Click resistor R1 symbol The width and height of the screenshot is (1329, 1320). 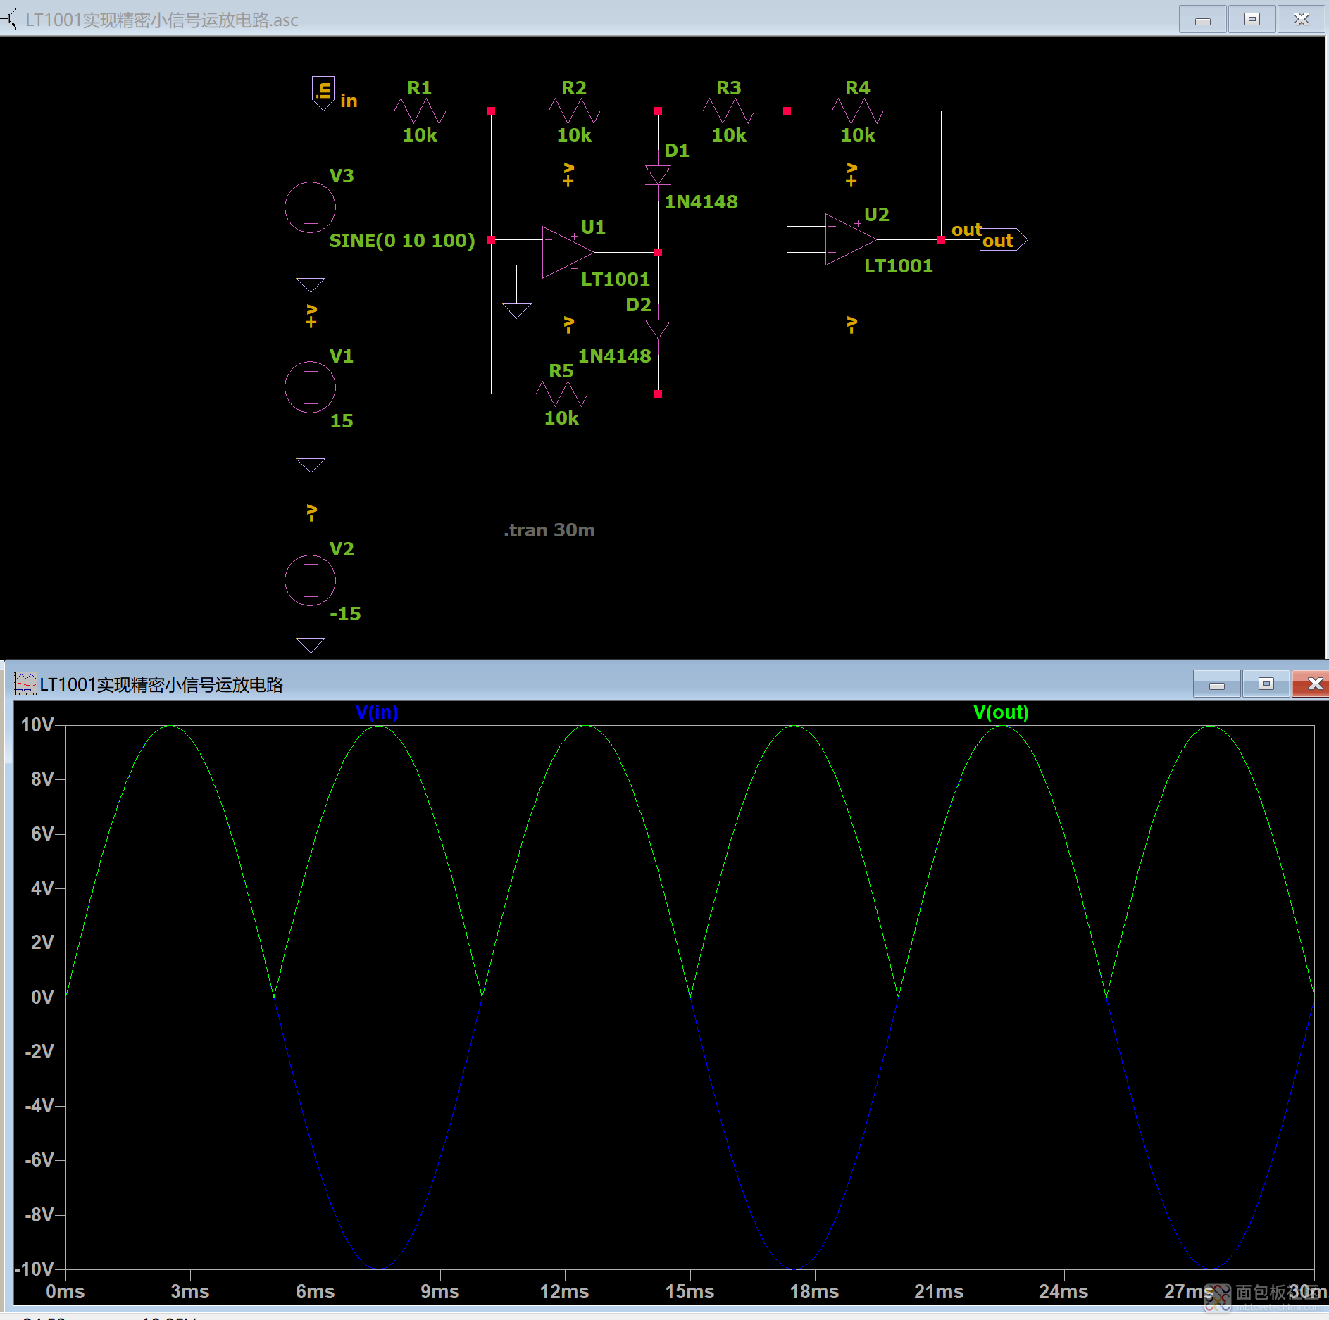point(420,111)
